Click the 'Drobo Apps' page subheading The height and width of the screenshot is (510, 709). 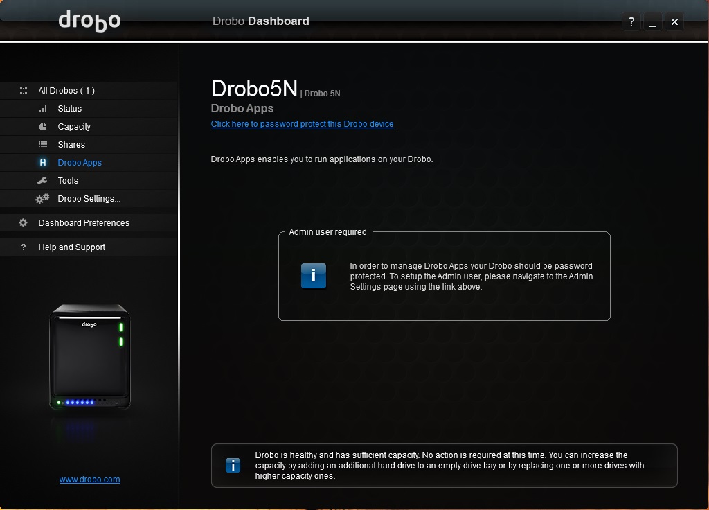(x=242, y=109)
